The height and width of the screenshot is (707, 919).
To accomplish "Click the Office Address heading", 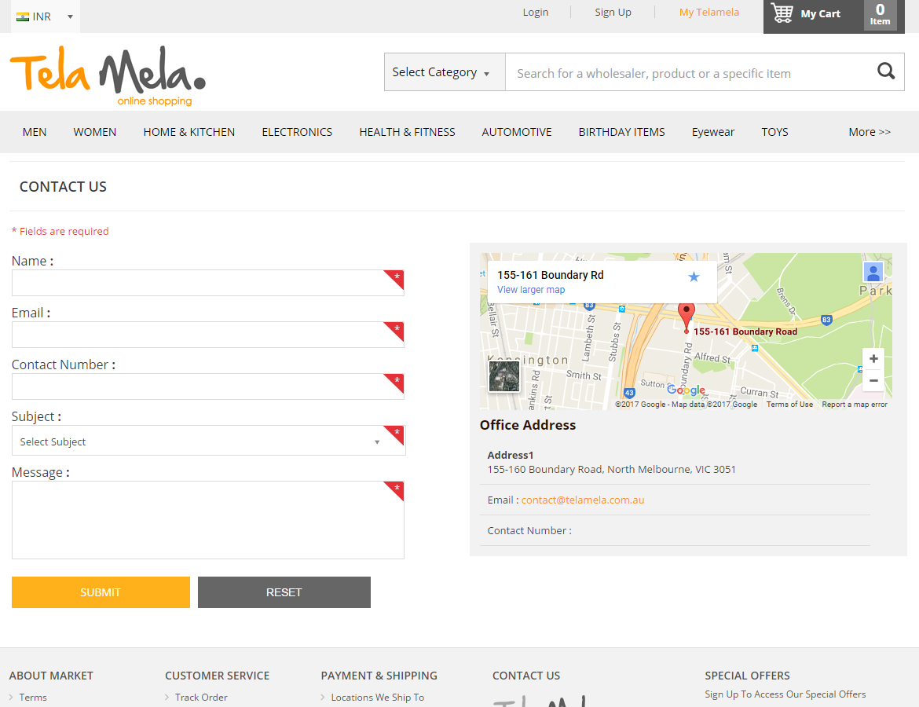I will tap(528, 425).
